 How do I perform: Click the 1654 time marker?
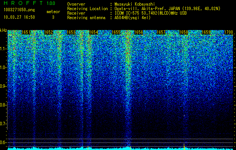[x=94, y=32]
